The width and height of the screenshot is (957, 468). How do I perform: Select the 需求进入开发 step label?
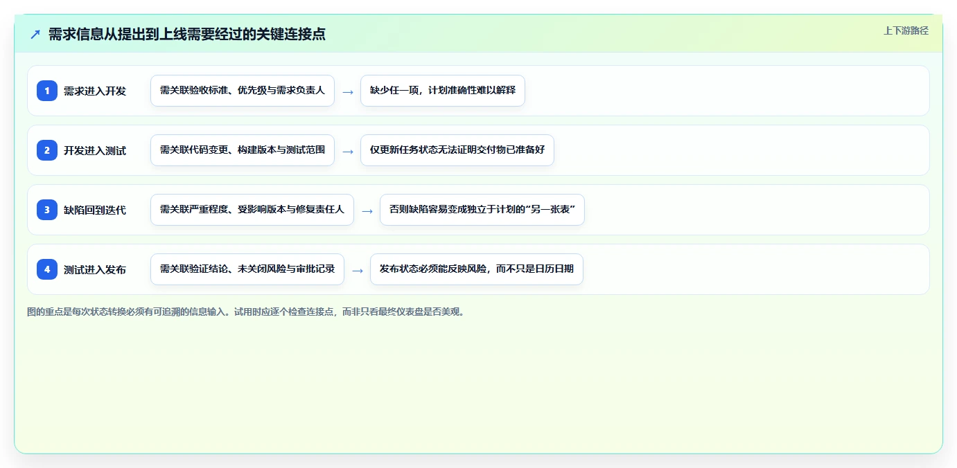pos(95,91)
